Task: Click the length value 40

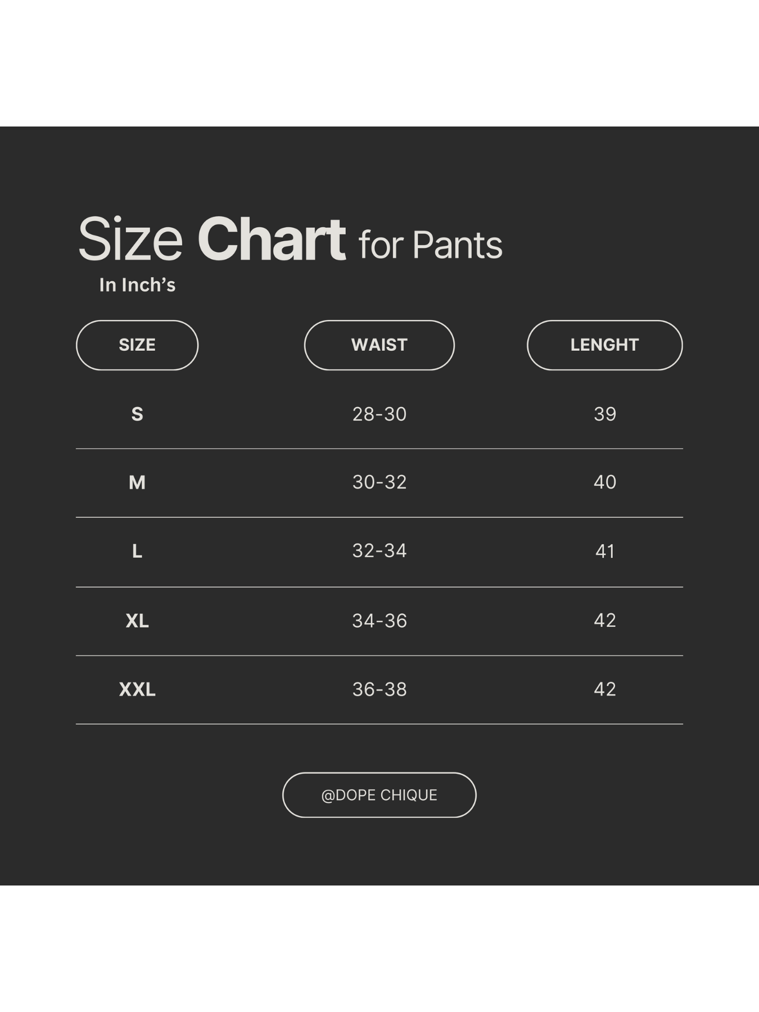Action: (x=605, y=482)
